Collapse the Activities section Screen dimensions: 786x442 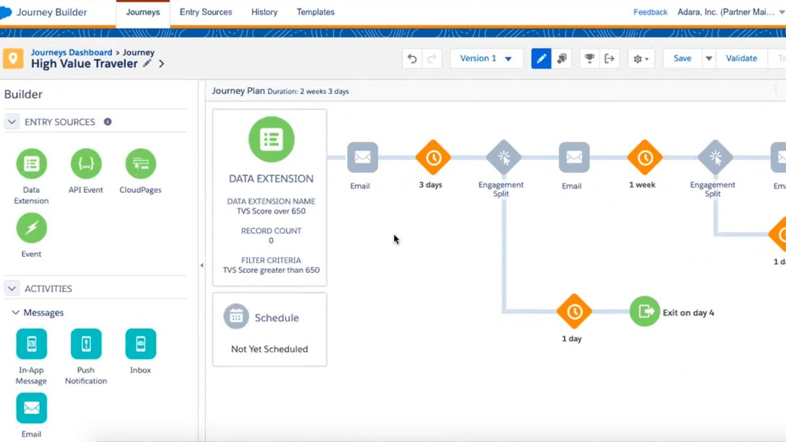point(12,288)
